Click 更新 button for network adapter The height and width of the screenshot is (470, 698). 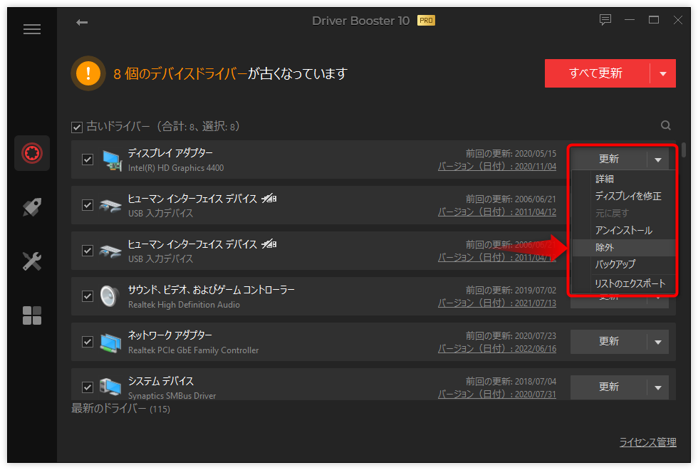608,342
